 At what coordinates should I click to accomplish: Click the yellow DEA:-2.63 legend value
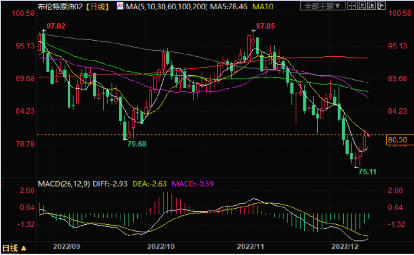[x=149, y=184]
